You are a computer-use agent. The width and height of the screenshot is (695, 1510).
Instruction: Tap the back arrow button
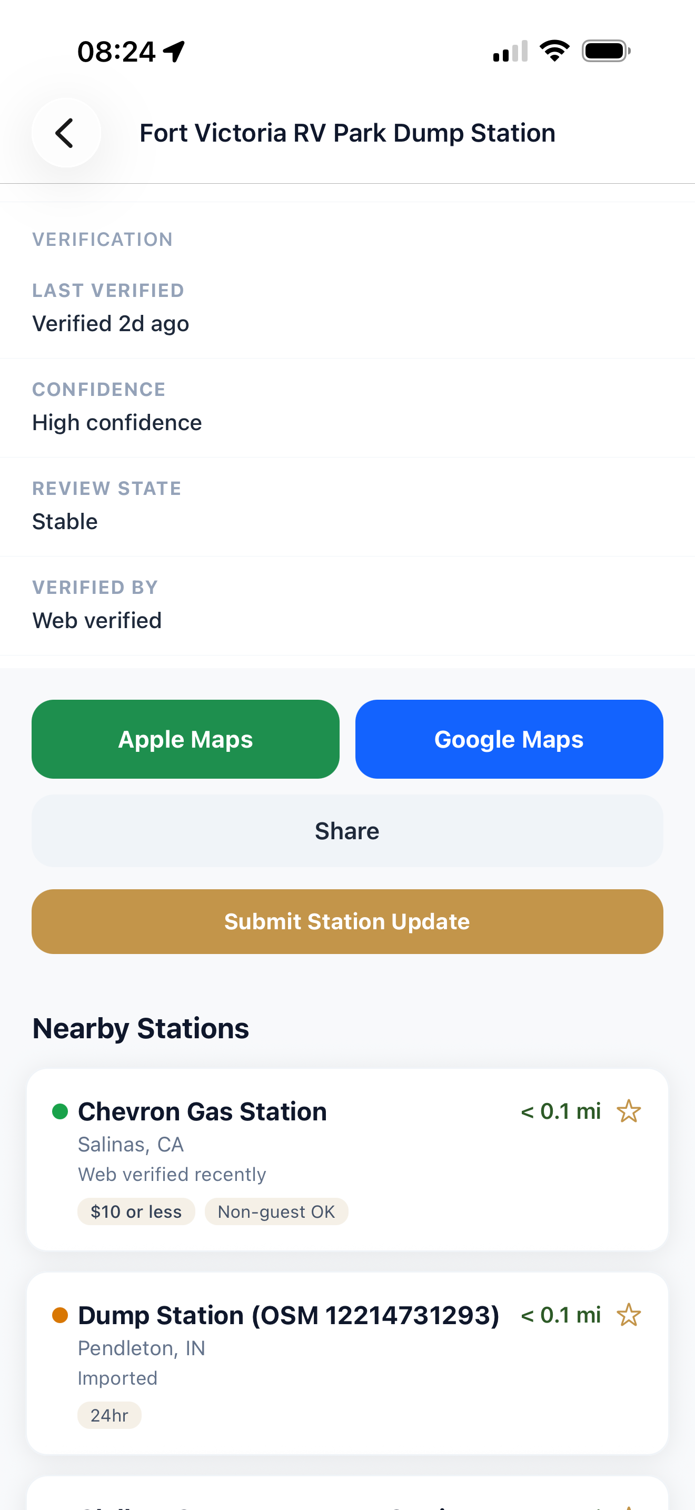(66, 133)
